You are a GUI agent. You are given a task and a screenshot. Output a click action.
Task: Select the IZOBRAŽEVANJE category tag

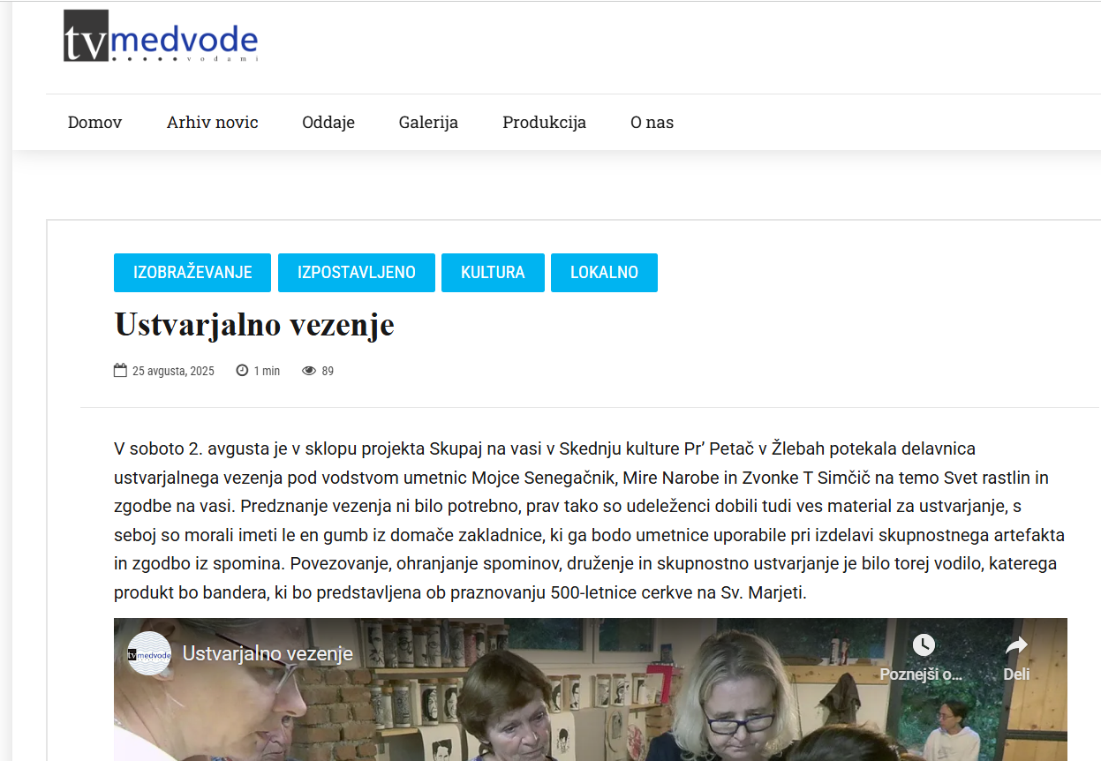(192, 273)
